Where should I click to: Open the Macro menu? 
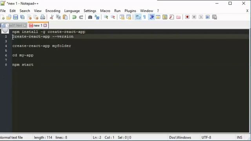[x=105, y=11]
